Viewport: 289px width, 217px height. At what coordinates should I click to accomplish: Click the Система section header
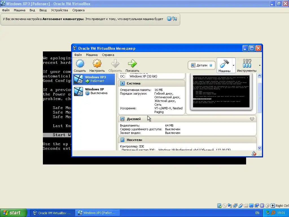pyautogui.click(x=152, y=83)
